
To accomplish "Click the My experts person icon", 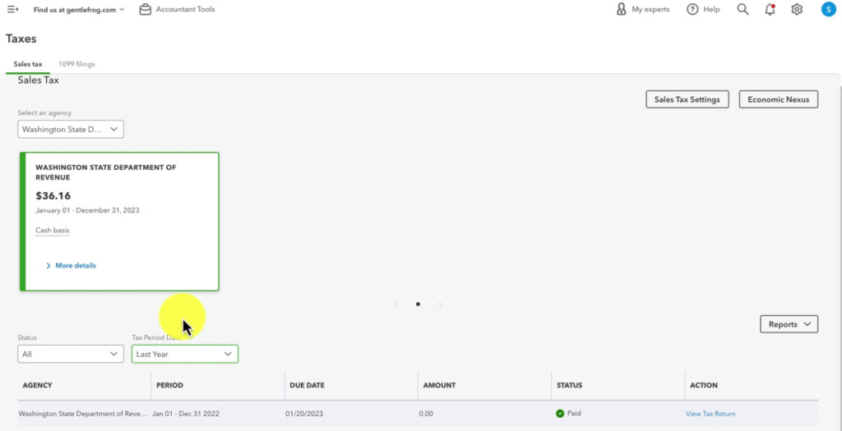I will tap(622, 10).
